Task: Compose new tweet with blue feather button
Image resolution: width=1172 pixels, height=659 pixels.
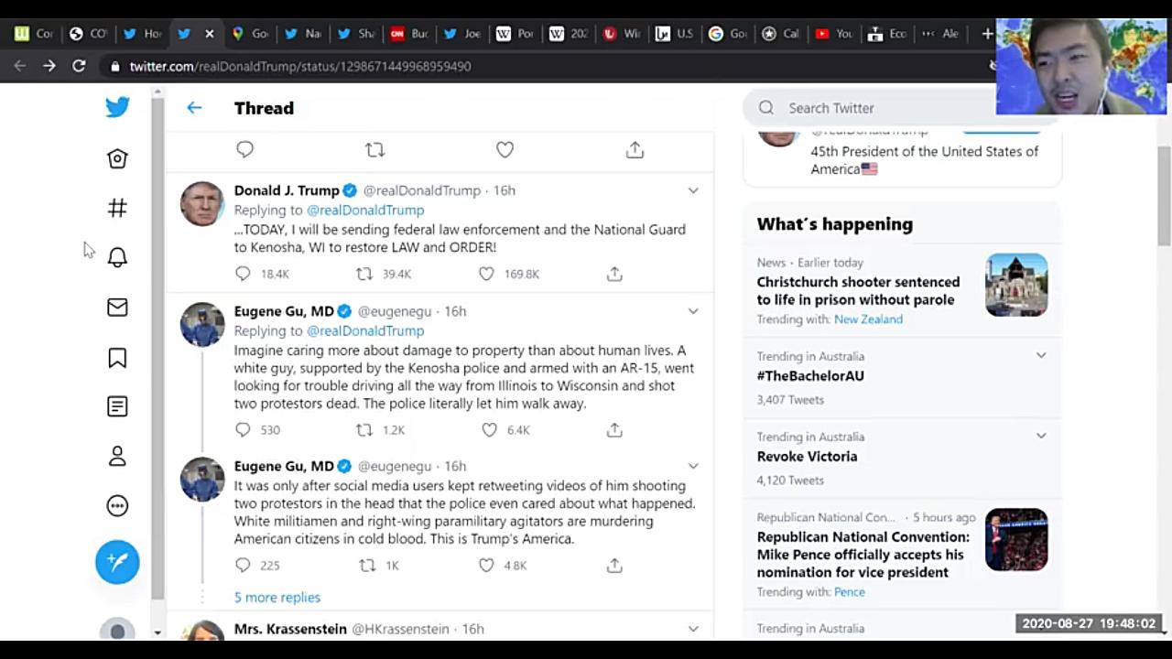Action: pyautogui.click(x=117, y=561)
